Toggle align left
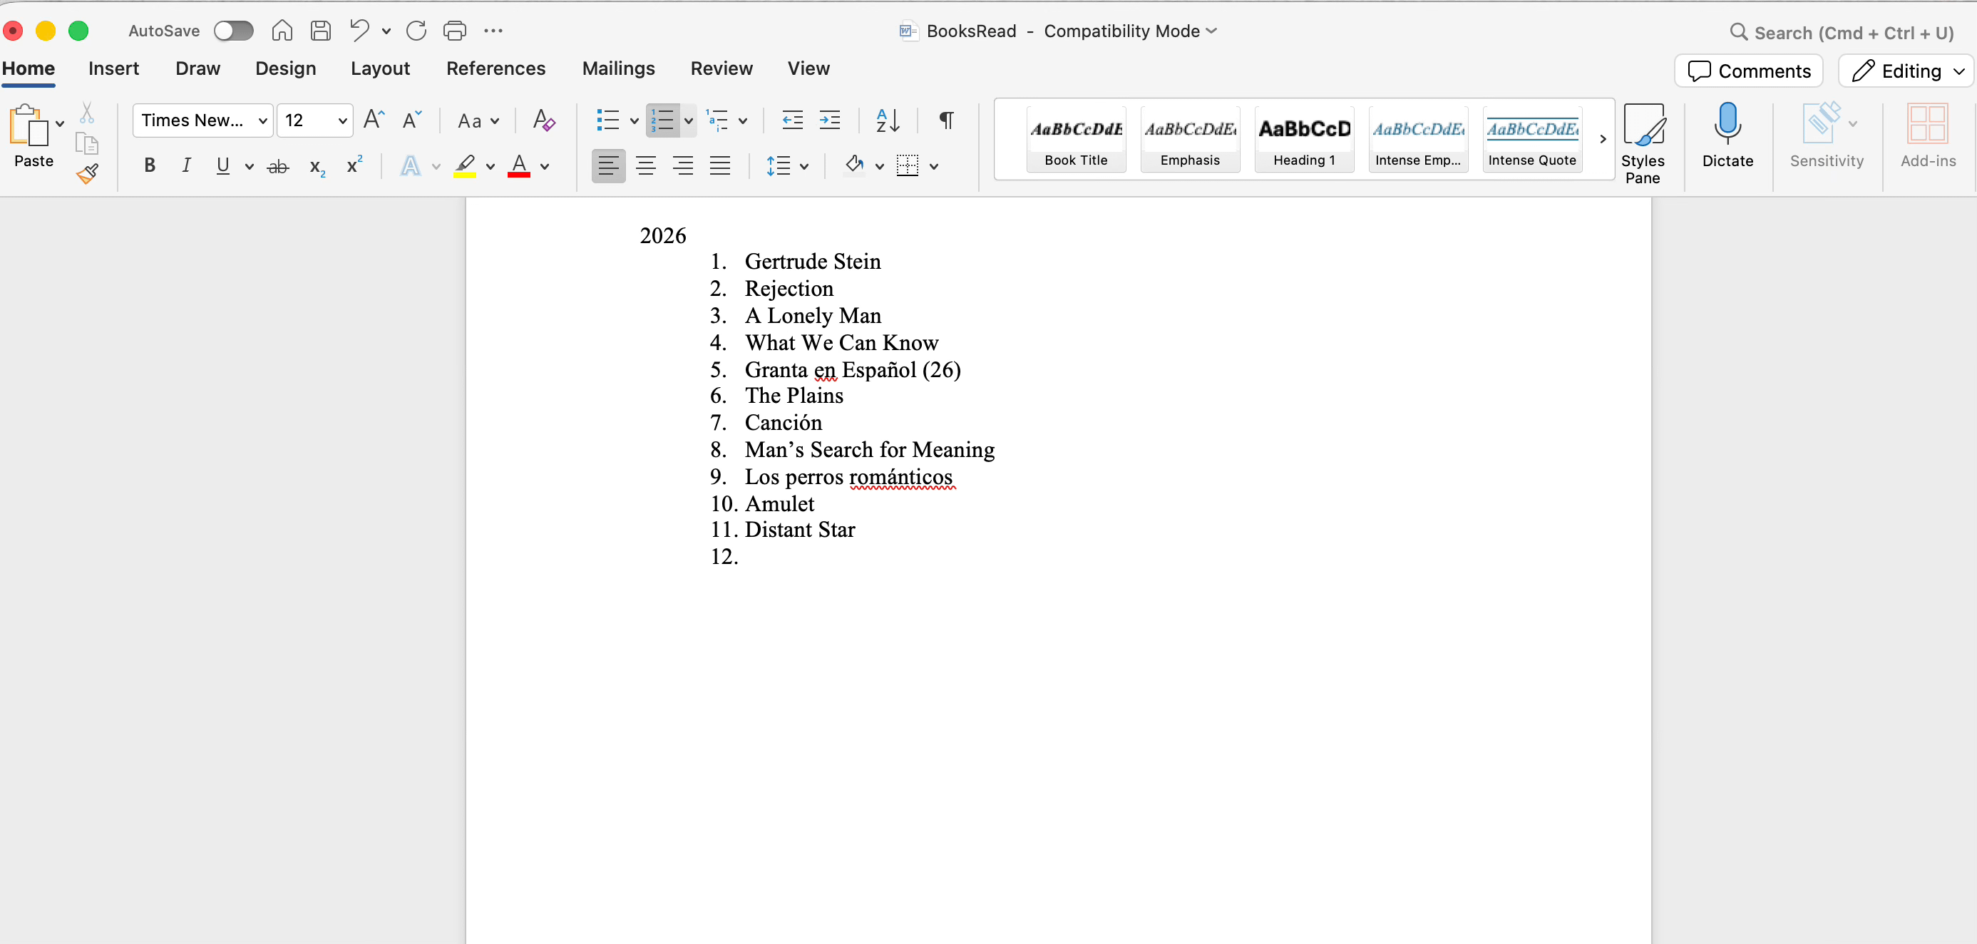1977x944 pixels. [608, 166]
